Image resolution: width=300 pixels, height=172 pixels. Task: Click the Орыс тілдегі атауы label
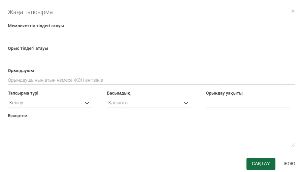[x=28, y=48]
